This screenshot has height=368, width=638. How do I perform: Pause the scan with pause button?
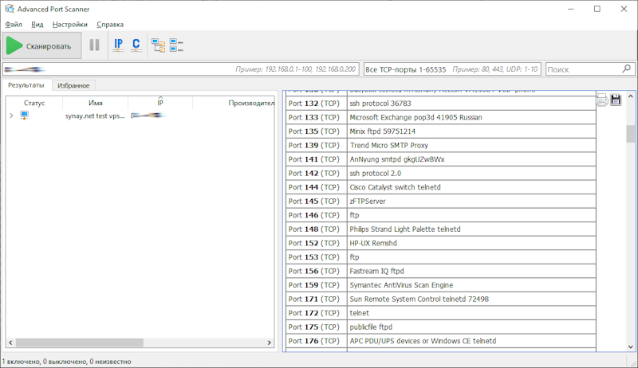[x=94, y=45]
